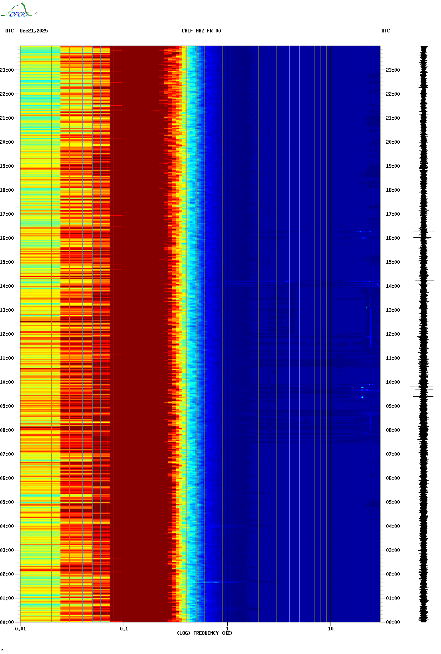Click the 0.01 frequency axis label
The height and width of the screenshot is (654, 441).
(20, 629)
